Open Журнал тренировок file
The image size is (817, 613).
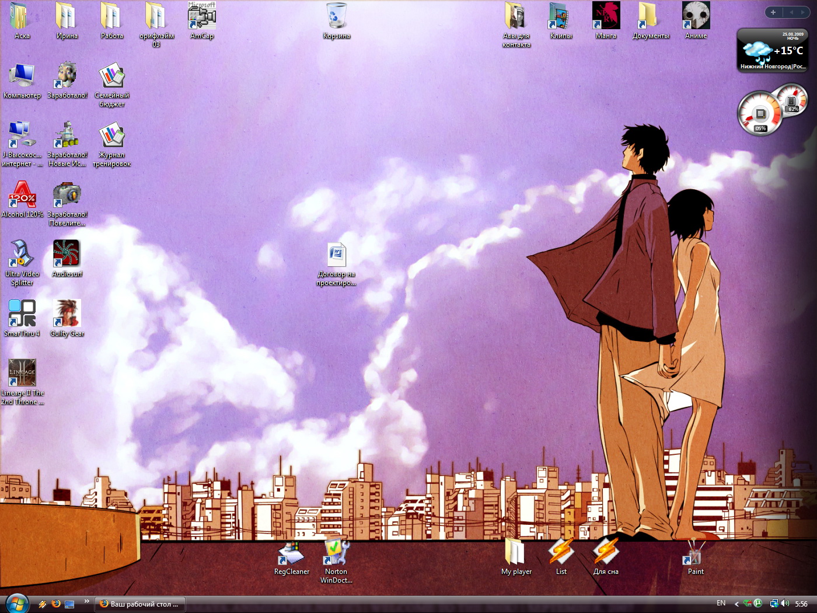[111, 144]
